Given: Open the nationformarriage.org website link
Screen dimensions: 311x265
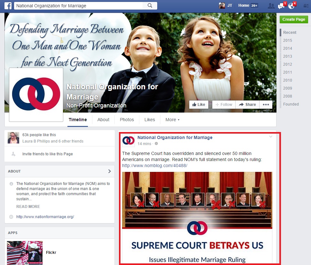Looking at the screenshot, I should (45, 217).
